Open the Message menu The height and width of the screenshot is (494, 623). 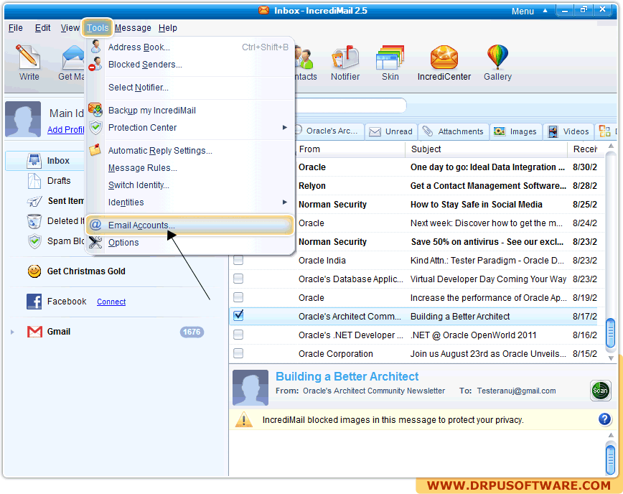click(x=133, y=28)
